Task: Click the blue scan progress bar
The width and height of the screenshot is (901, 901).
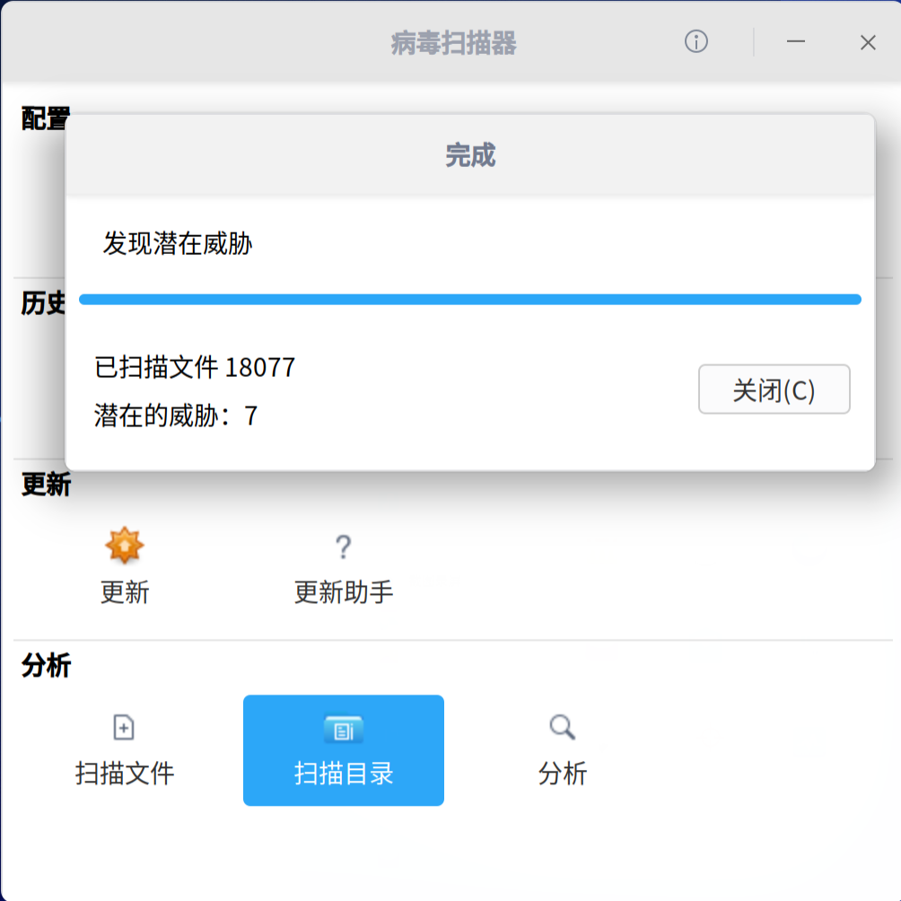Action: tap(470, 300)
